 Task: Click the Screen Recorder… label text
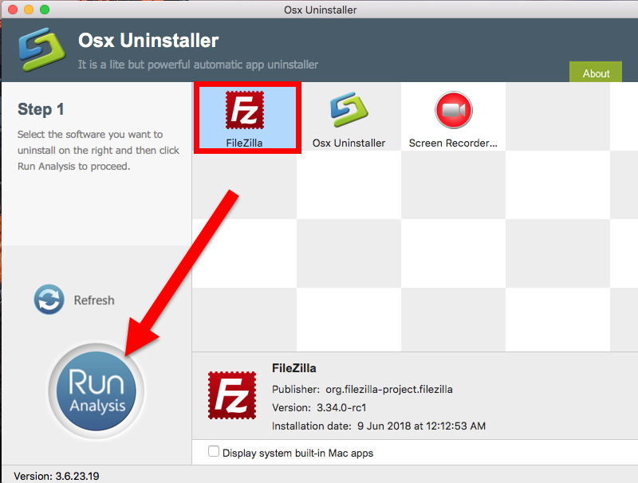pyautogui.click(x=453, y=143)
